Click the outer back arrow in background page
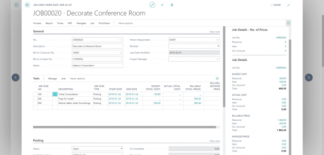 tap(16, 5)
